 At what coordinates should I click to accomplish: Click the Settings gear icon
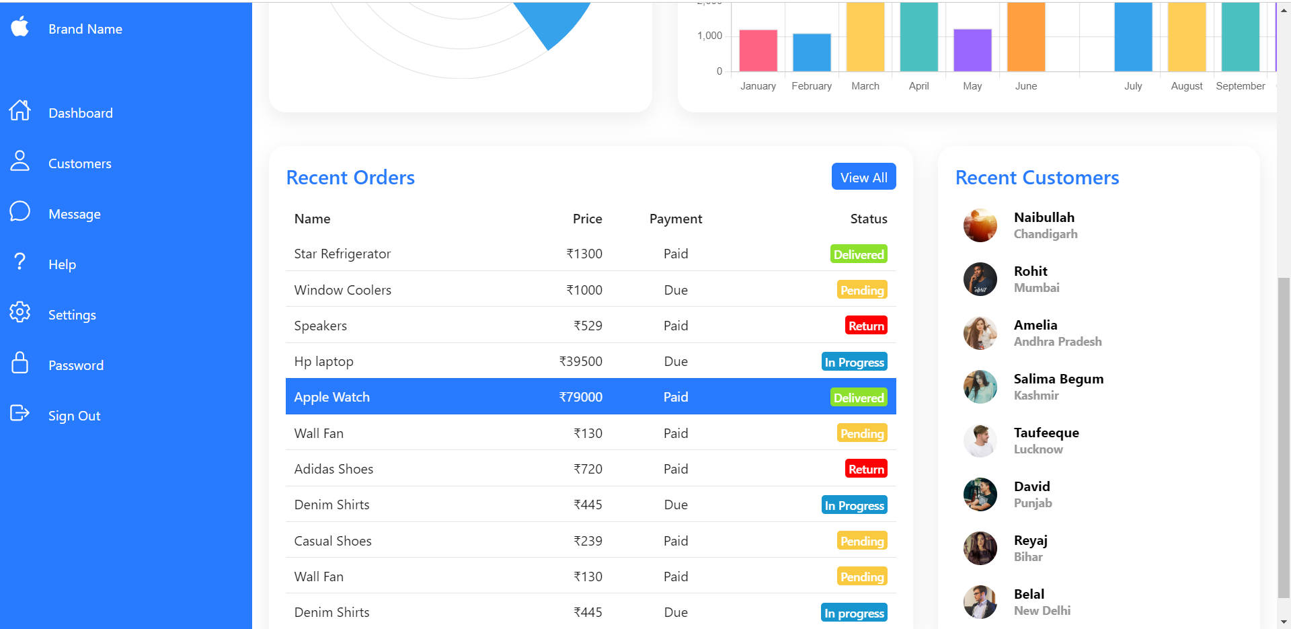coord(19,312)
